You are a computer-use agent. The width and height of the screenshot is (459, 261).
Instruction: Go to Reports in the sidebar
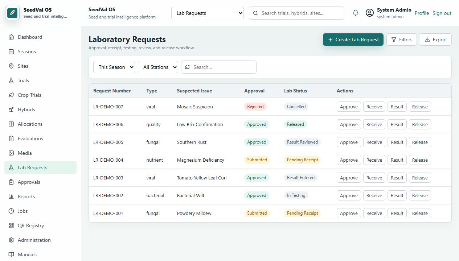[40, 196]
